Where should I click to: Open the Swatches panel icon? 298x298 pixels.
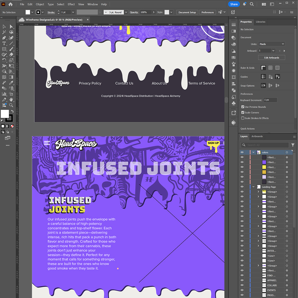click(x=234, y=57)
